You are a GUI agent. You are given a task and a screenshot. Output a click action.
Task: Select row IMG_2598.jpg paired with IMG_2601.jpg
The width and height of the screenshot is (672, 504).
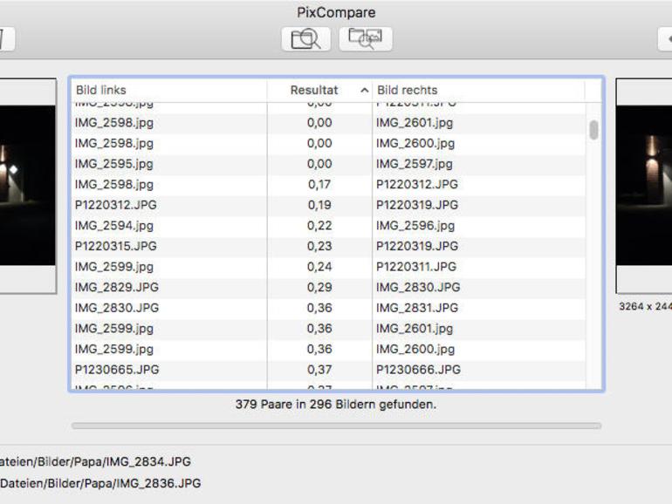[x=328, y=123]
